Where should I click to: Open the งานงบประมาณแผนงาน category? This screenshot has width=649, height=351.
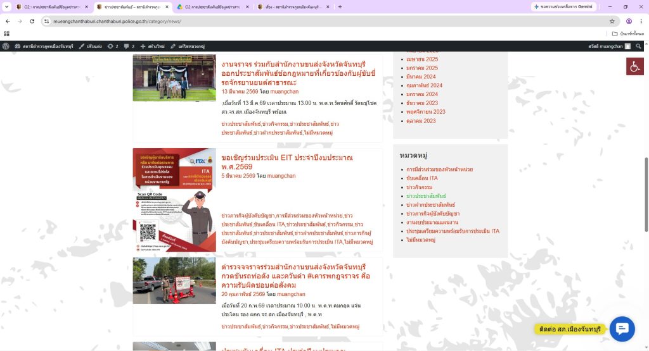(x=432, y=222)
